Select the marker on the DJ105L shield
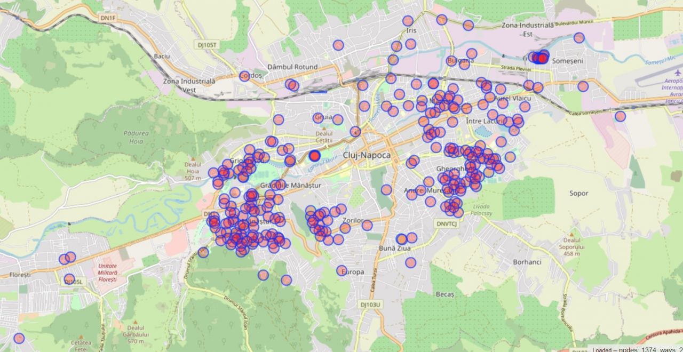 click(69, 279)
